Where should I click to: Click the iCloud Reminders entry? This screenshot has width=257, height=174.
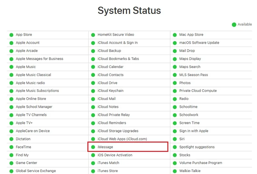pyautogui.click(x=112, y=123)
